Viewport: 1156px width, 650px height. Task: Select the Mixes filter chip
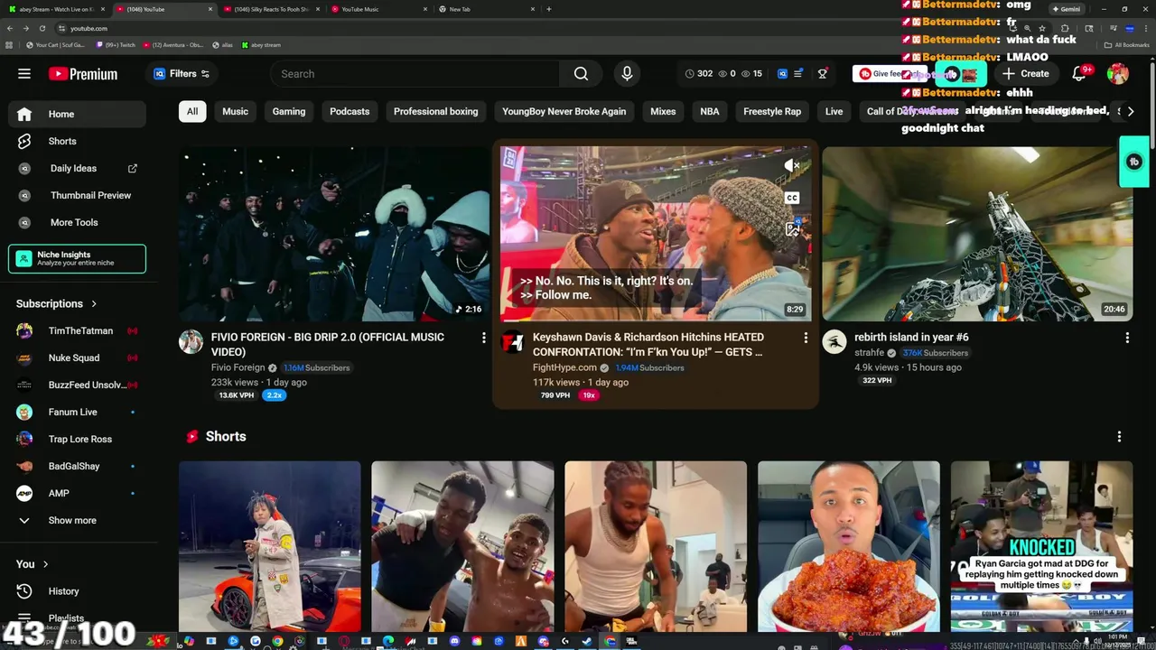click(663, 112)
